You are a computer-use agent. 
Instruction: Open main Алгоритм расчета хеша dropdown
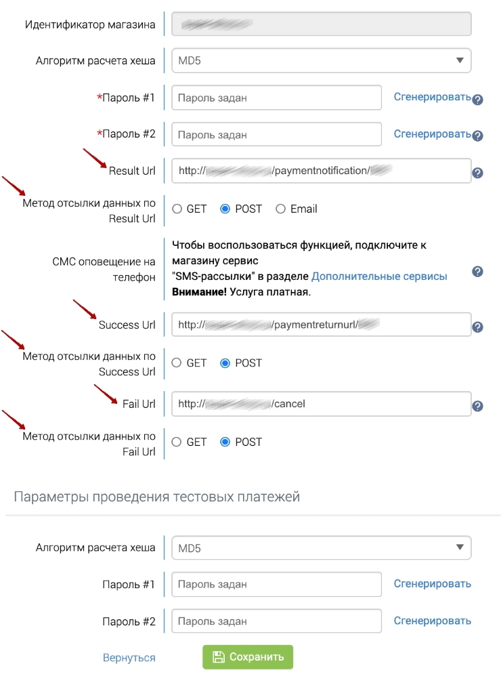coord(321,60)
